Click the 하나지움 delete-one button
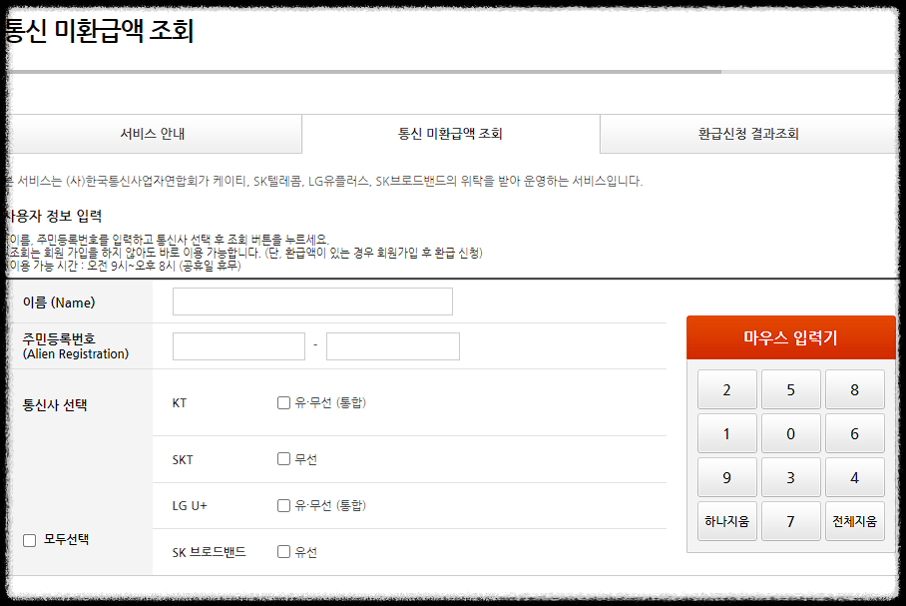 (x=726, y=521)
